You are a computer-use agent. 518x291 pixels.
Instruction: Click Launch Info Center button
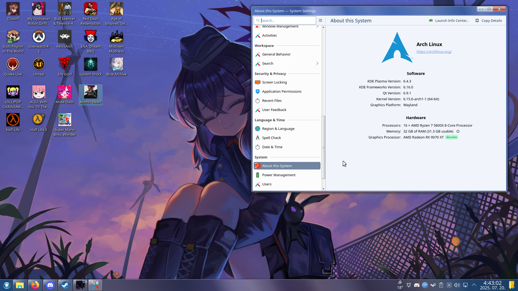pos(449,20)
